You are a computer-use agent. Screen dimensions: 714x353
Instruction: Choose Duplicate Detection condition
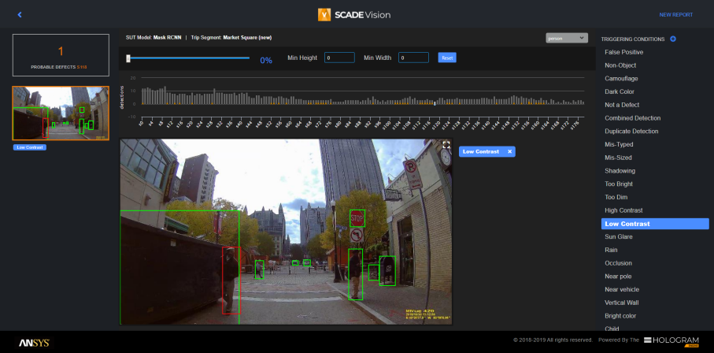[x=631, y=132]
